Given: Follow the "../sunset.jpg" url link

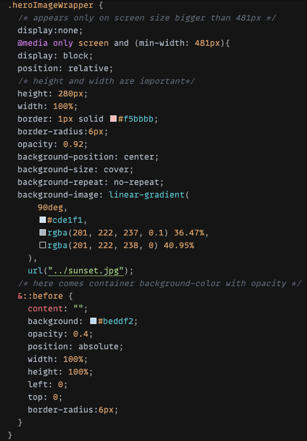Looking at the screenshot, I should [x=86, y=271].
